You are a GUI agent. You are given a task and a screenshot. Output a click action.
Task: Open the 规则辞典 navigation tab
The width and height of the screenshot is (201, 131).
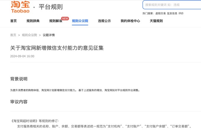pos(33,21)
